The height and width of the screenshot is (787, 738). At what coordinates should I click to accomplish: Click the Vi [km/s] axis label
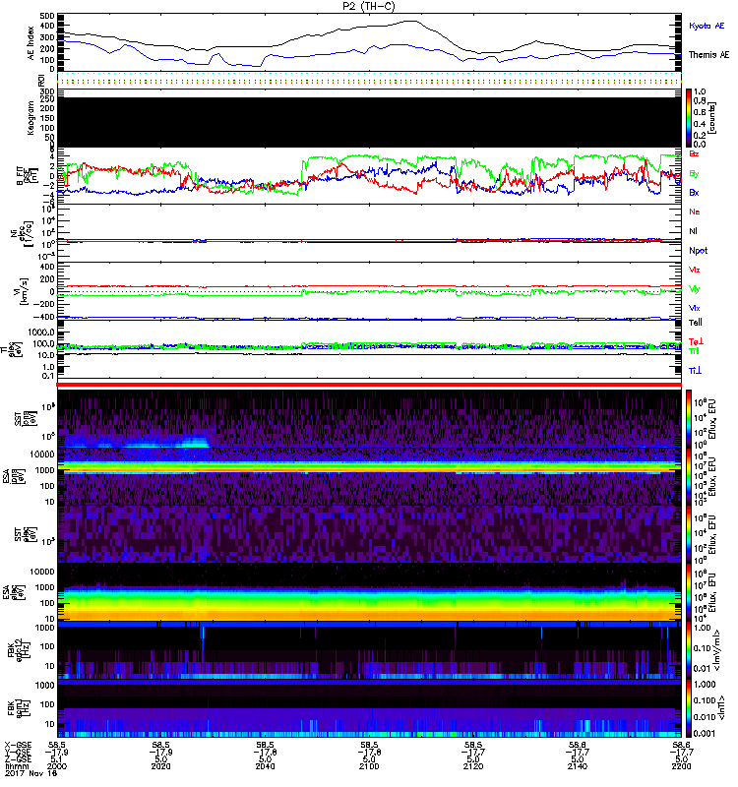[24, 291]
